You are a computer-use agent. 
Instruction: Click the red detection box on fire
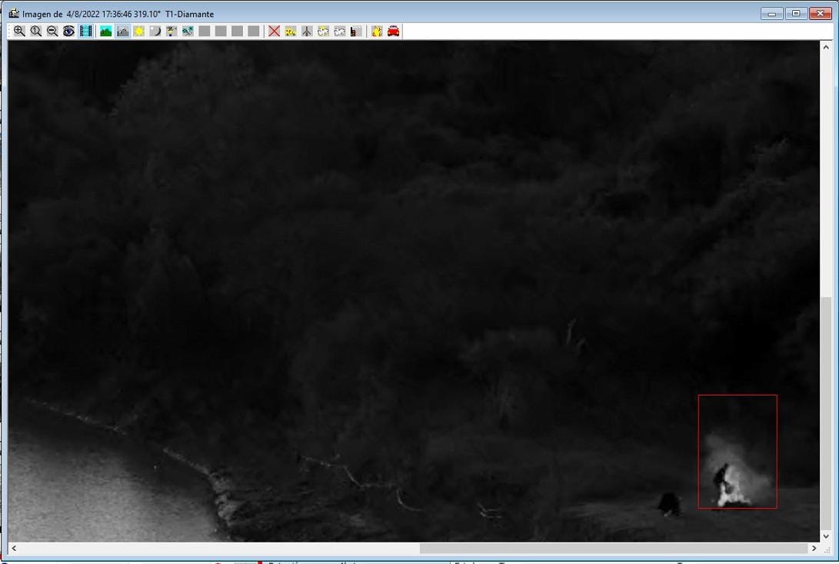(737, 452)
